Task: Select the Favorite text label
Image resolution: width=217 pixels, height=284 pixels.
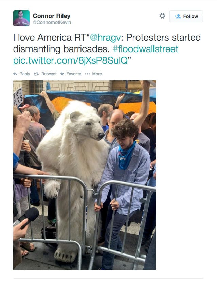Action: (x=74, y=74)
